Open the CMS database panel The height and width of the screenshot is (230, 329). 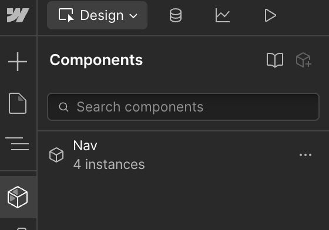(x=176, y=15)
